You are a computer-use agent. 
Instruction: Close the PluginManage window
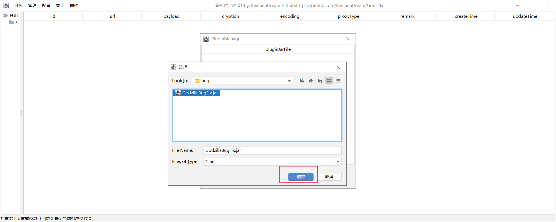click(348, 39)
